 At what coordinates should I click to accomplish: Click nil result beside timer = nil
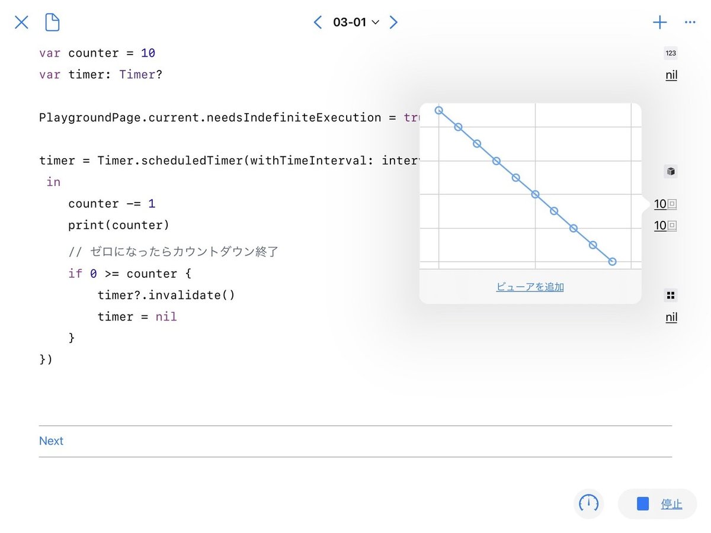pyautogui.click(x=671, y=317)
